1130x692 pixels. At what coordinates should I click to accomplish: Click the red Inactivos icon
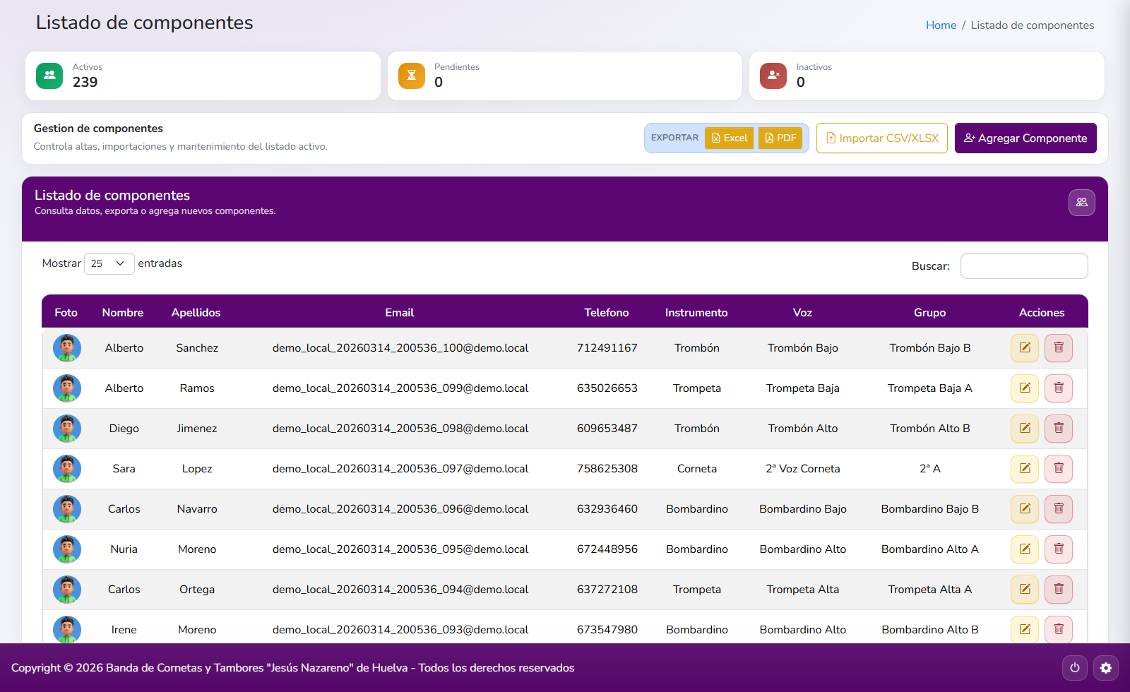pyautogui.click(x=773, y=76)
